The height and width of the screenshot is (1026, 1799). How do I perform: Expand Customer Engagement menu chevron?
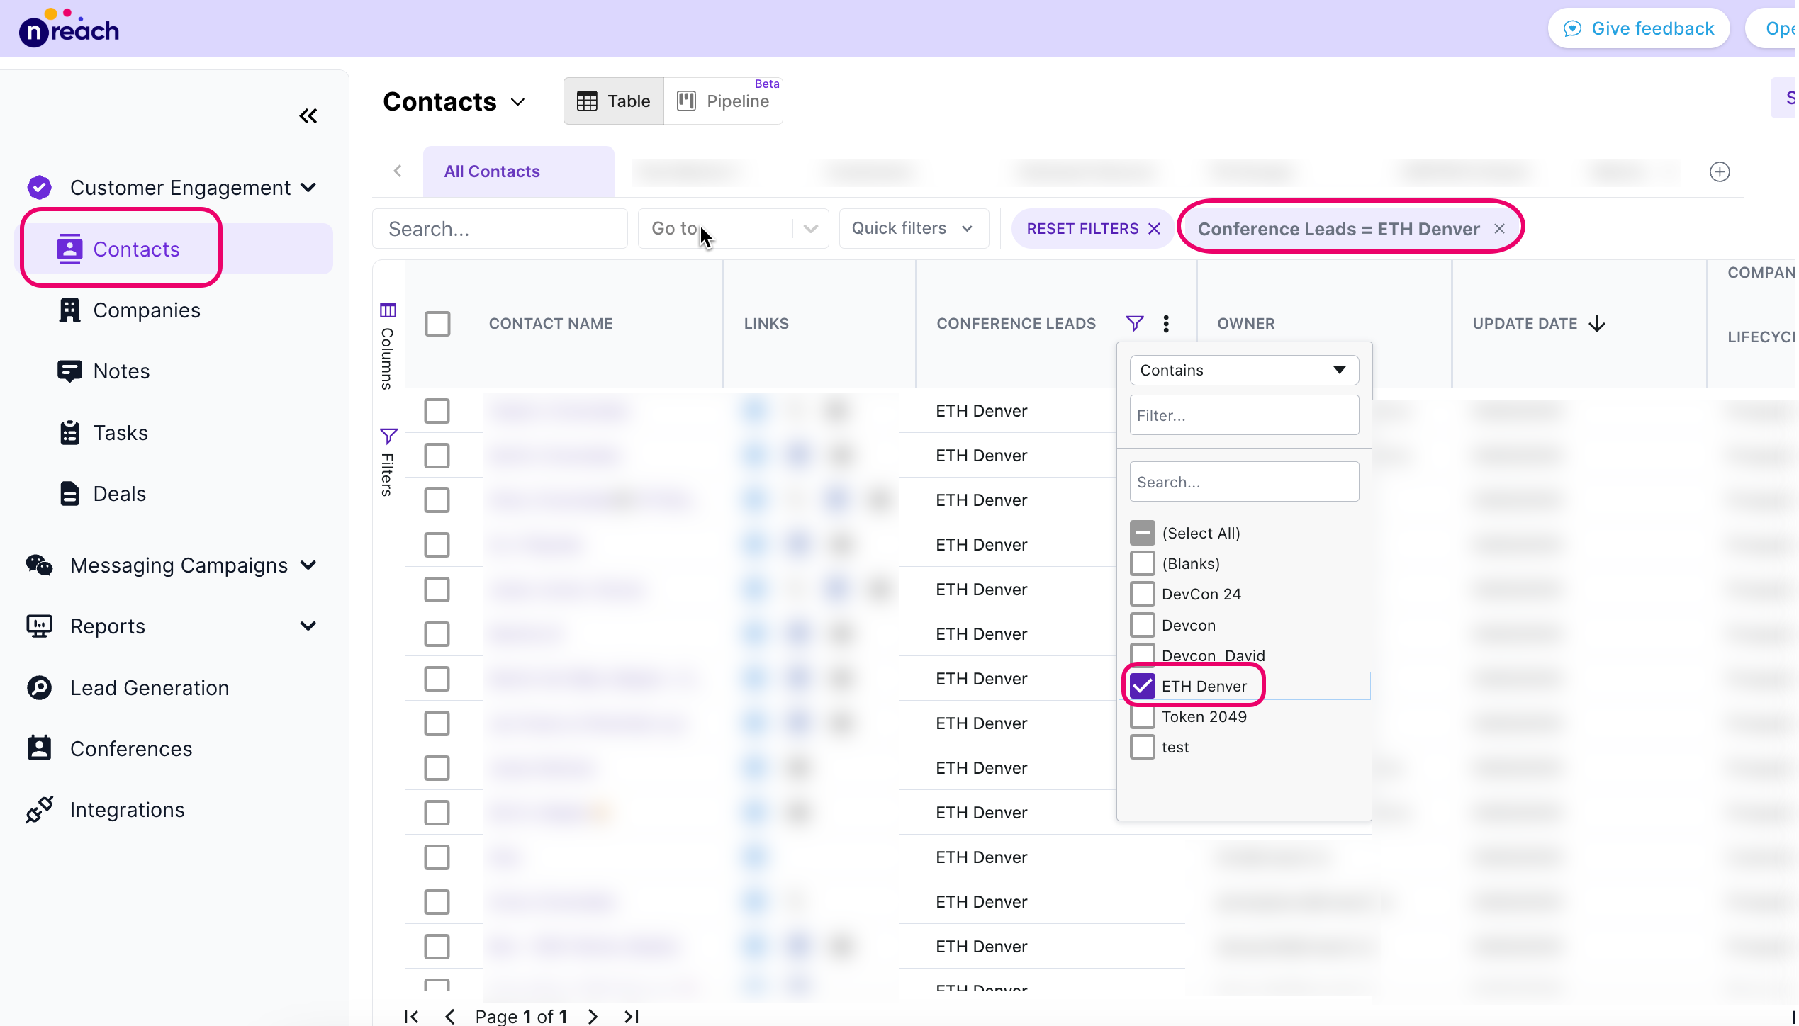(308, 188)
